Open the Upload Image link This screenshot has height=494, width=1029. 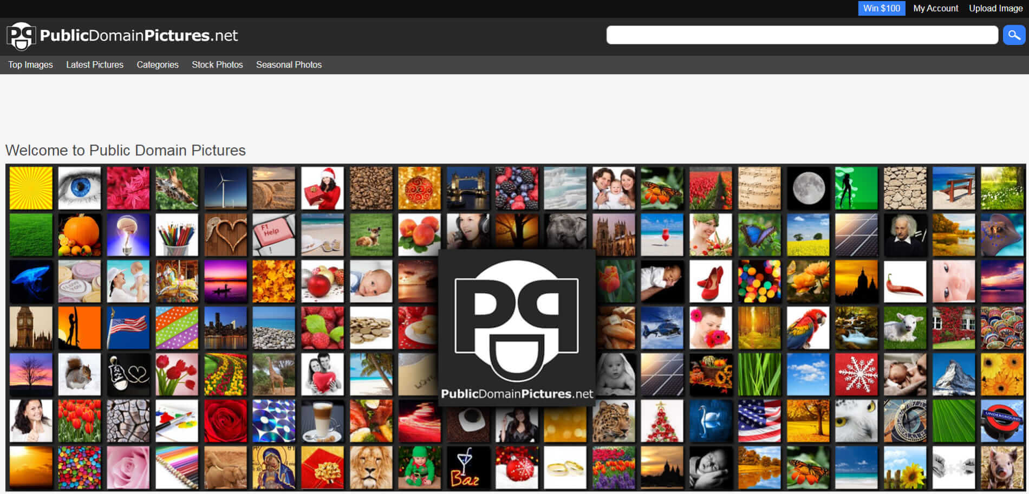coord(995,8)
